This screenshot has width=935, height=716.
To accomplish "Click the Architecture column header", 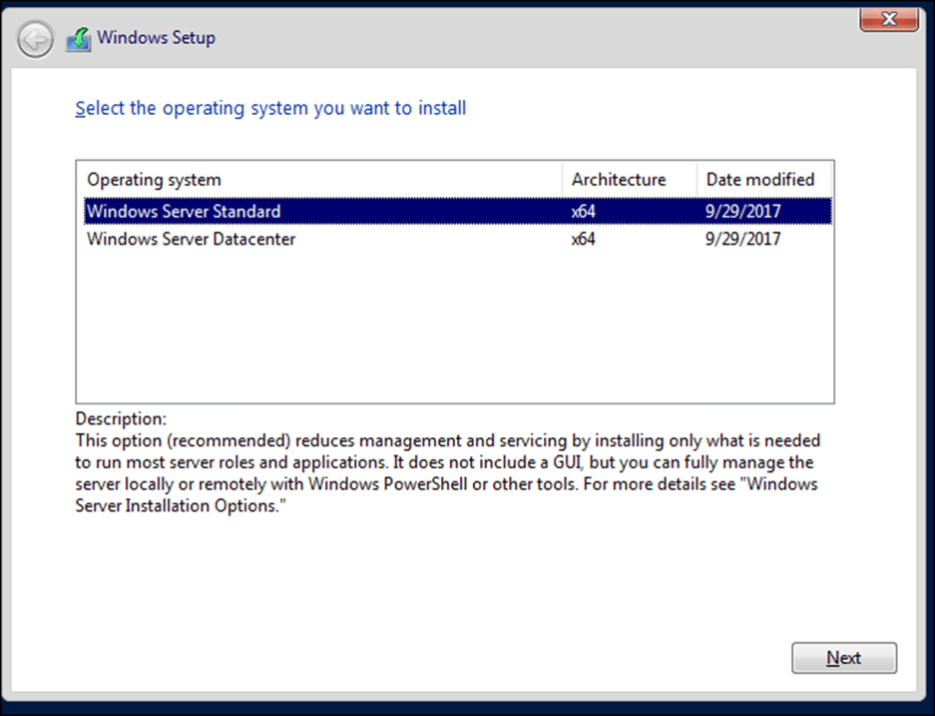I will pyautogui.click(x=618, y=180).
